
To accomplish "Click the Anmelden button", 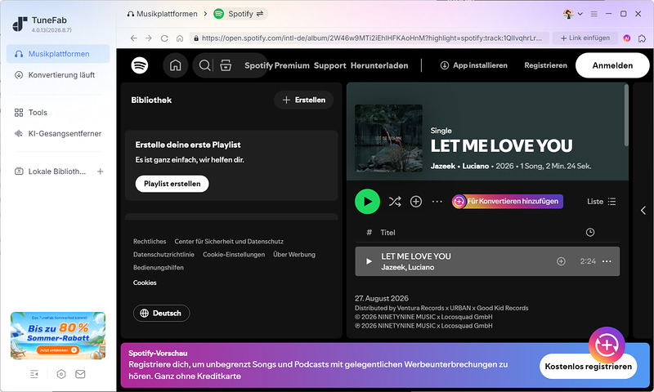I will [612, 65].
